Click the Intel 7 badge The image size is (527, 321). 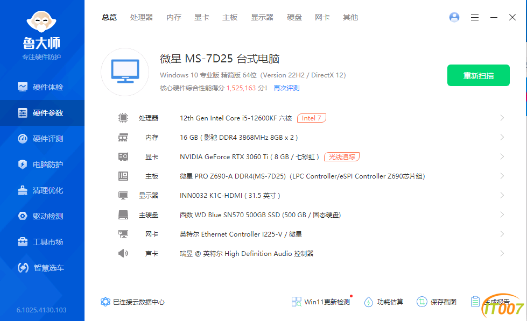point(312,118)
